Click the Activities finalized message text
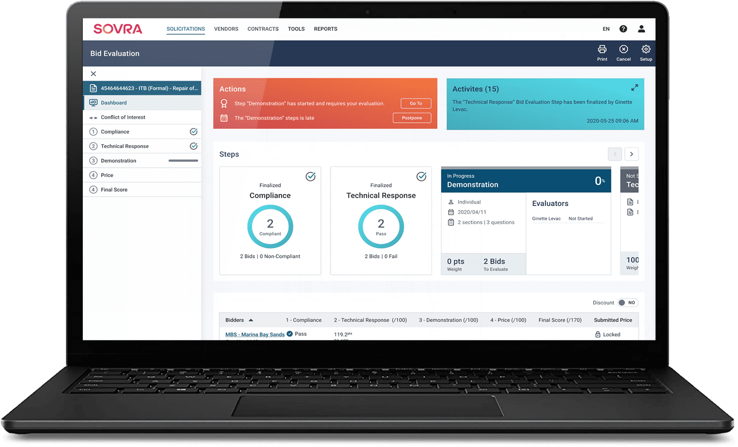This screenshot has width=738, height=447. pos(542,106)
